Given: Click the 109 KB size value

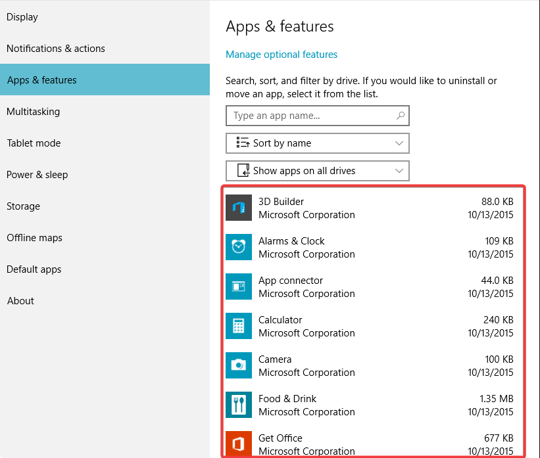Looking at the screenshot, I should coord(499,241).
